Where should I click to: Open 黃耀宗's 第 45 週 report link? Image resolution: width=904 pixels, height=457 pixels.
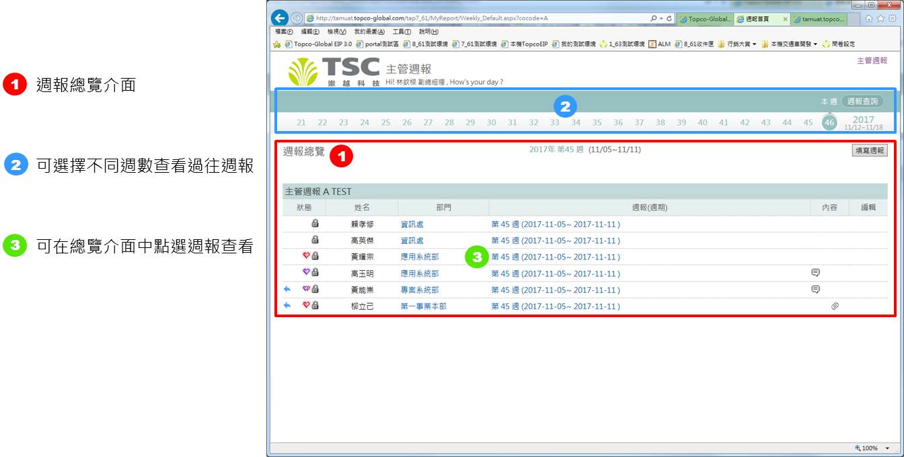556,257
